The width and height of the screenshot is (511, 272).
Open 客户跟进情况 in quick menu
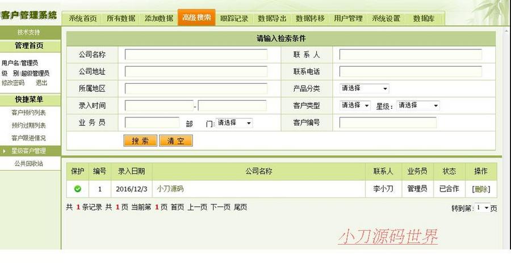29,138
